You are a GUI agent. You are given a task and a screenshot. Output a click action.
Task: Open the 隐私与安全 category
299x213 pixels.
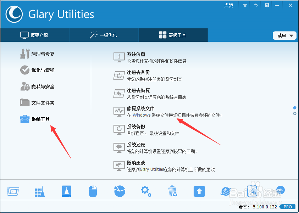(37, 86)
